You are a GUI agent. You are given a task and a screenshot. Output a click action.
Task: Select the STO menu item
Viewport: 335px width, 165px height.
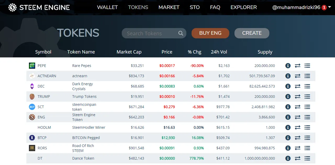click(195, 7)
